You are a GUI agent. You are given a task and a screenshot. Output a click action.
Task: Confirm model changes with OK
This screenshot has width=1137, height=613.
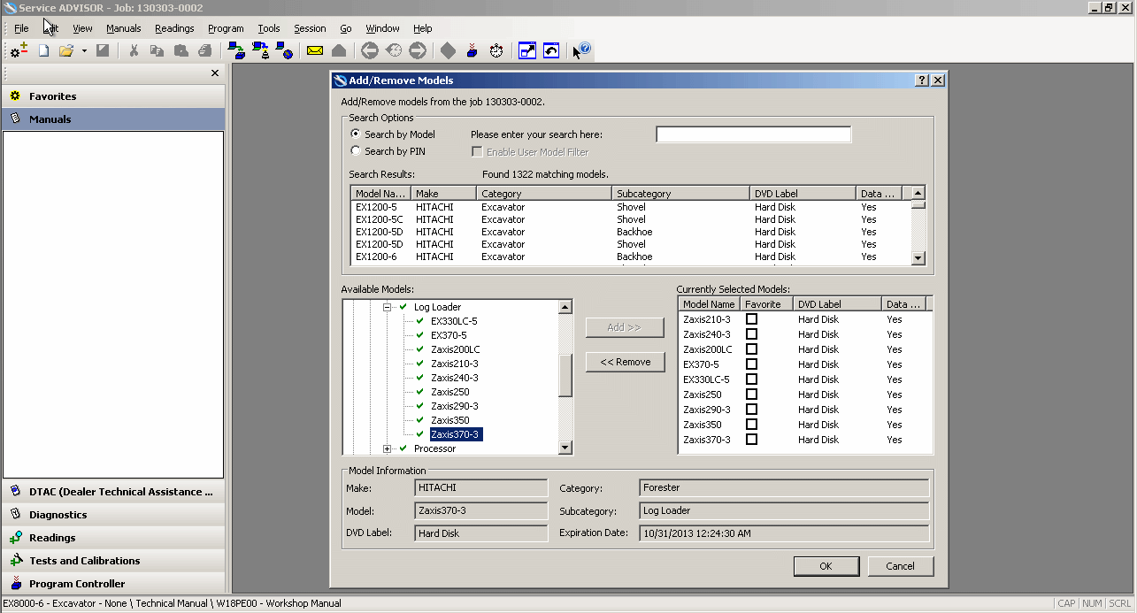(x=826, y=565)
